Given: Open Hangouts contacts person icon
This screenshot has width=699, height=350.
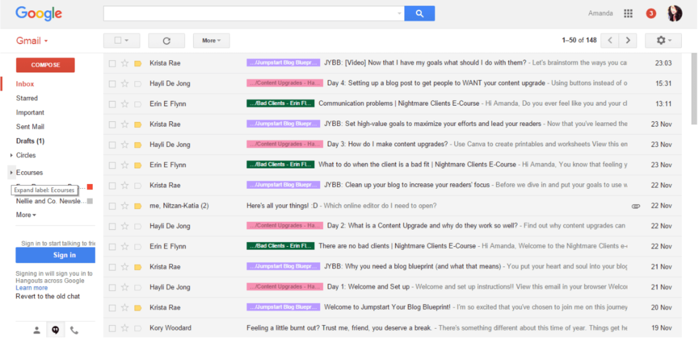Looking at the screenshot, I should pyautogui.click(x=37, y=330).
